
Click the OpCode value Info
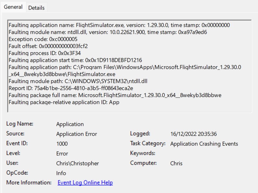point(61,173)
